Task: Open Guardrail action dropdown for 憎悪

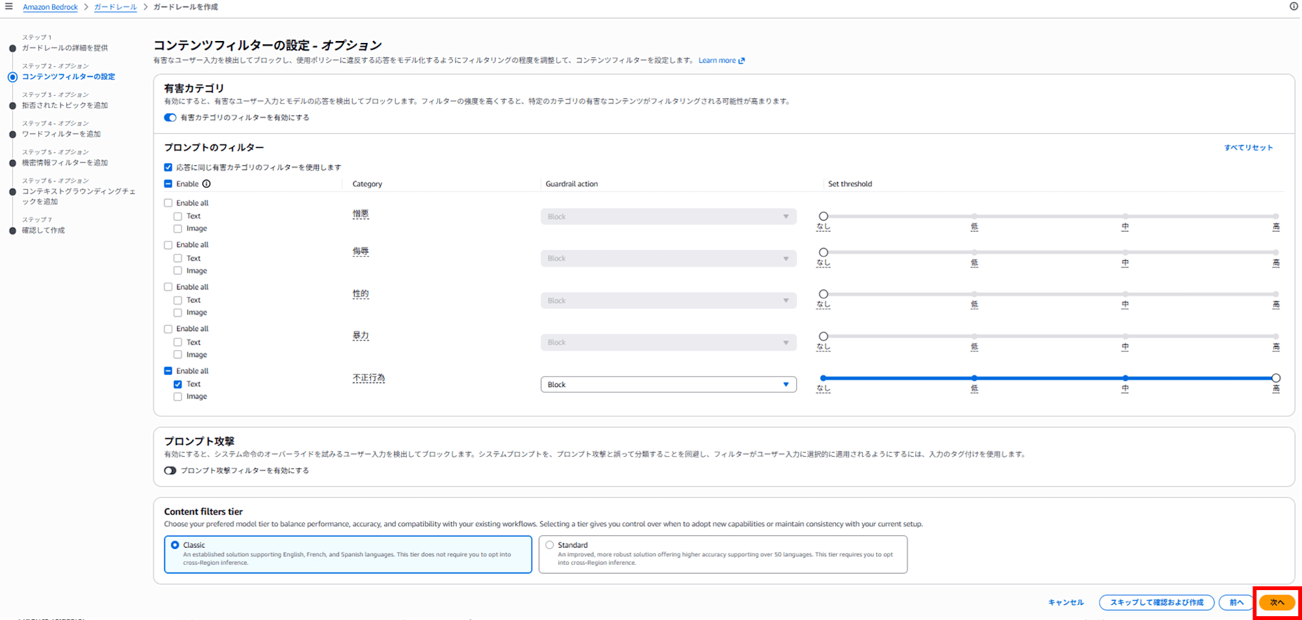Action: click(x=669, y=217)
